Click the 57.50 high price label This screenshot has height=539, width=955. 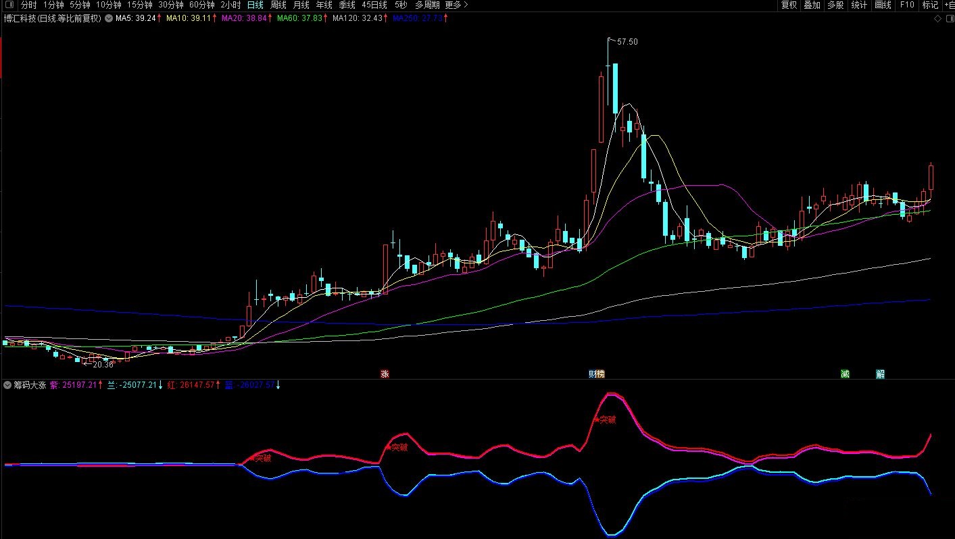[x=627, y=42]
